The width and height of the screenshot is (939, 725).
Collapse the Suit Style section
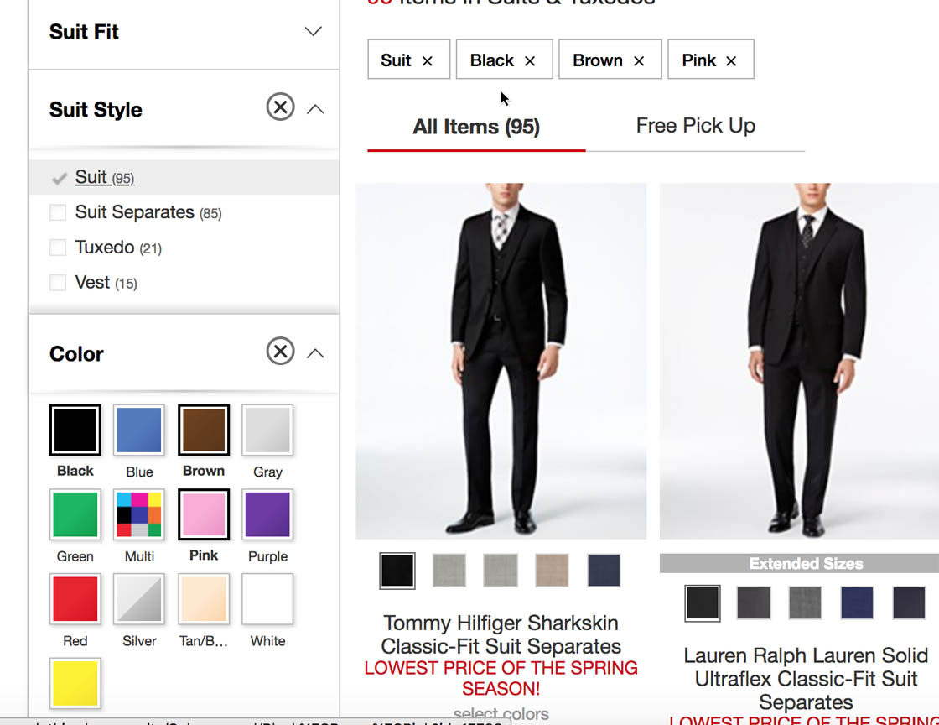314,108
